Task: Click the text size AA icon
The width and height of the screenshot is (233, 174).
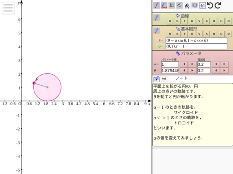Action: click(x=187, y=5)
